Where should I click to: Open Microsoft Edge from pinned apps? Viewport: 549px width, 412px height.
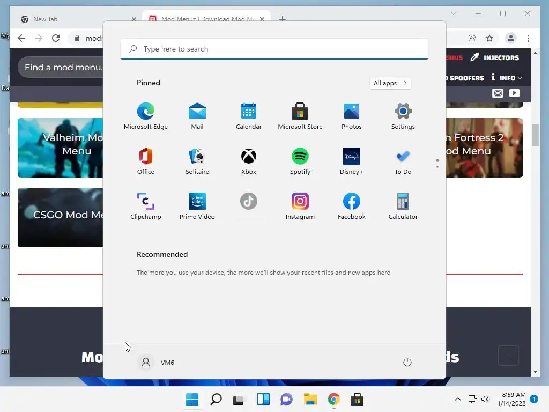coord(146,116)
